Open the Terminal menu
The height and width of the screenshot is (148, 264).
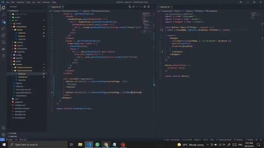[46, 2]
